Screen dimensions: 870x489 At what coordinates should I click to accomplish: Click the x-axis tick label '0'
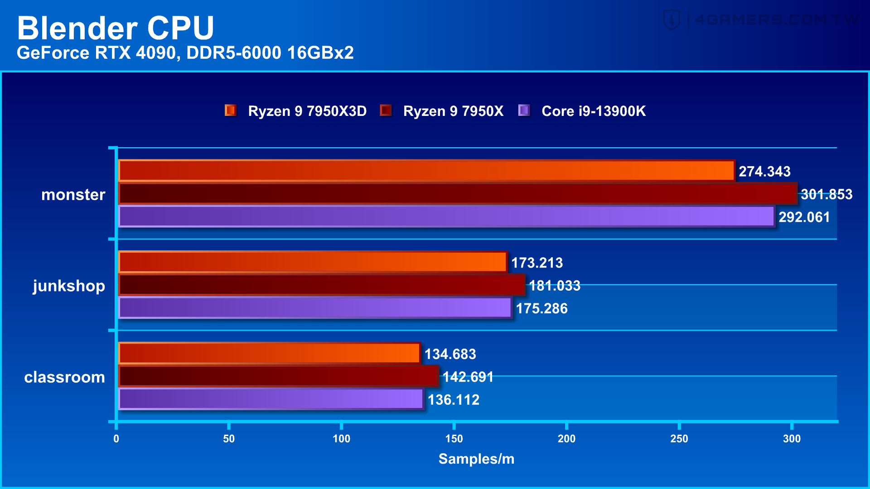116,439
